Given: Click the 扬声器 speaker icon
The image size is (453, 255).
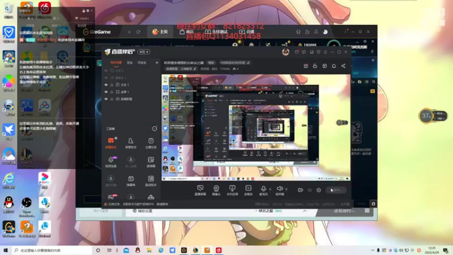Looking at the screenshot, I should point(279,189).
